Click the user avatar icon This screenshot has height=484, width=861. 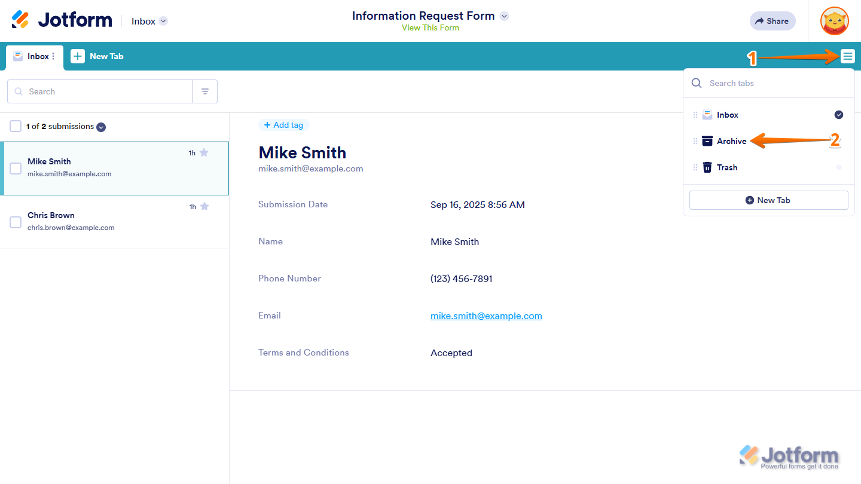pyautogui.click(x=835, y=21)
